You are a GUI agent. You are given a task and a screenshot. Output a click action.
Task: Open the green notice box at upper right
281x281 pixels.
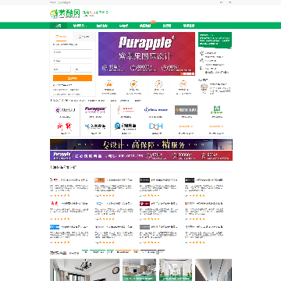pyautogui.click(x=215, y=40)
